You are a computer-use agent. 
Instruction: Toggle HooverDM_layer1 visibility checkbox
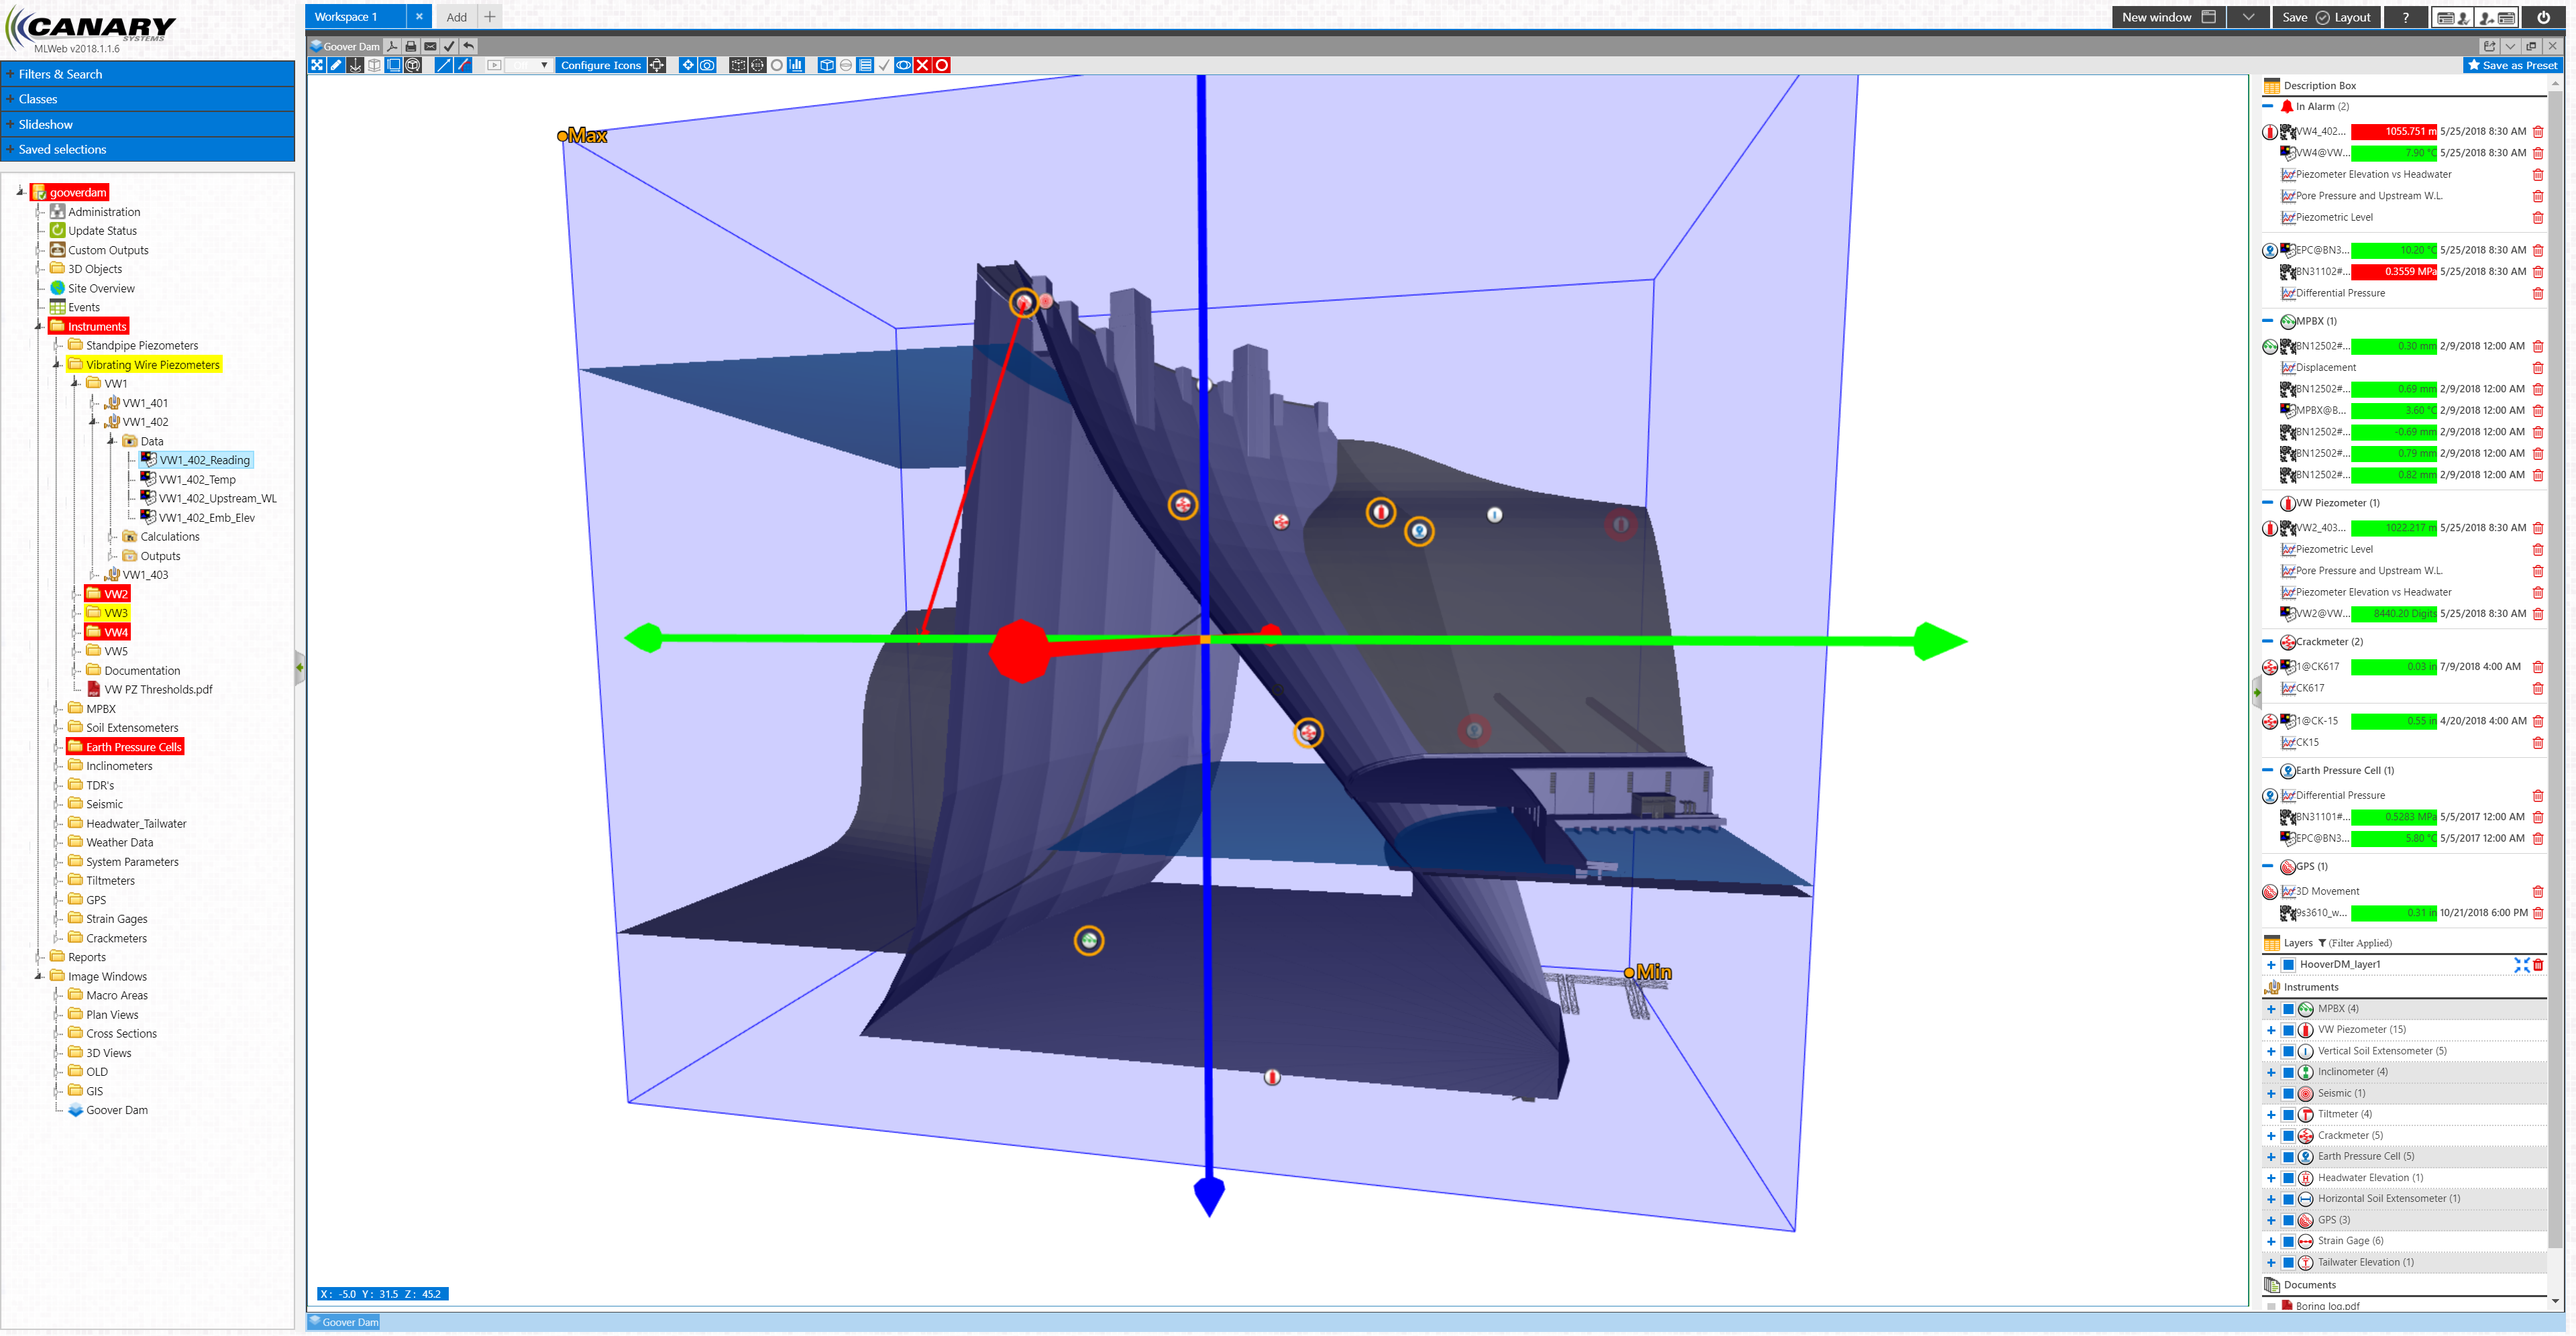click(2288, 965)
